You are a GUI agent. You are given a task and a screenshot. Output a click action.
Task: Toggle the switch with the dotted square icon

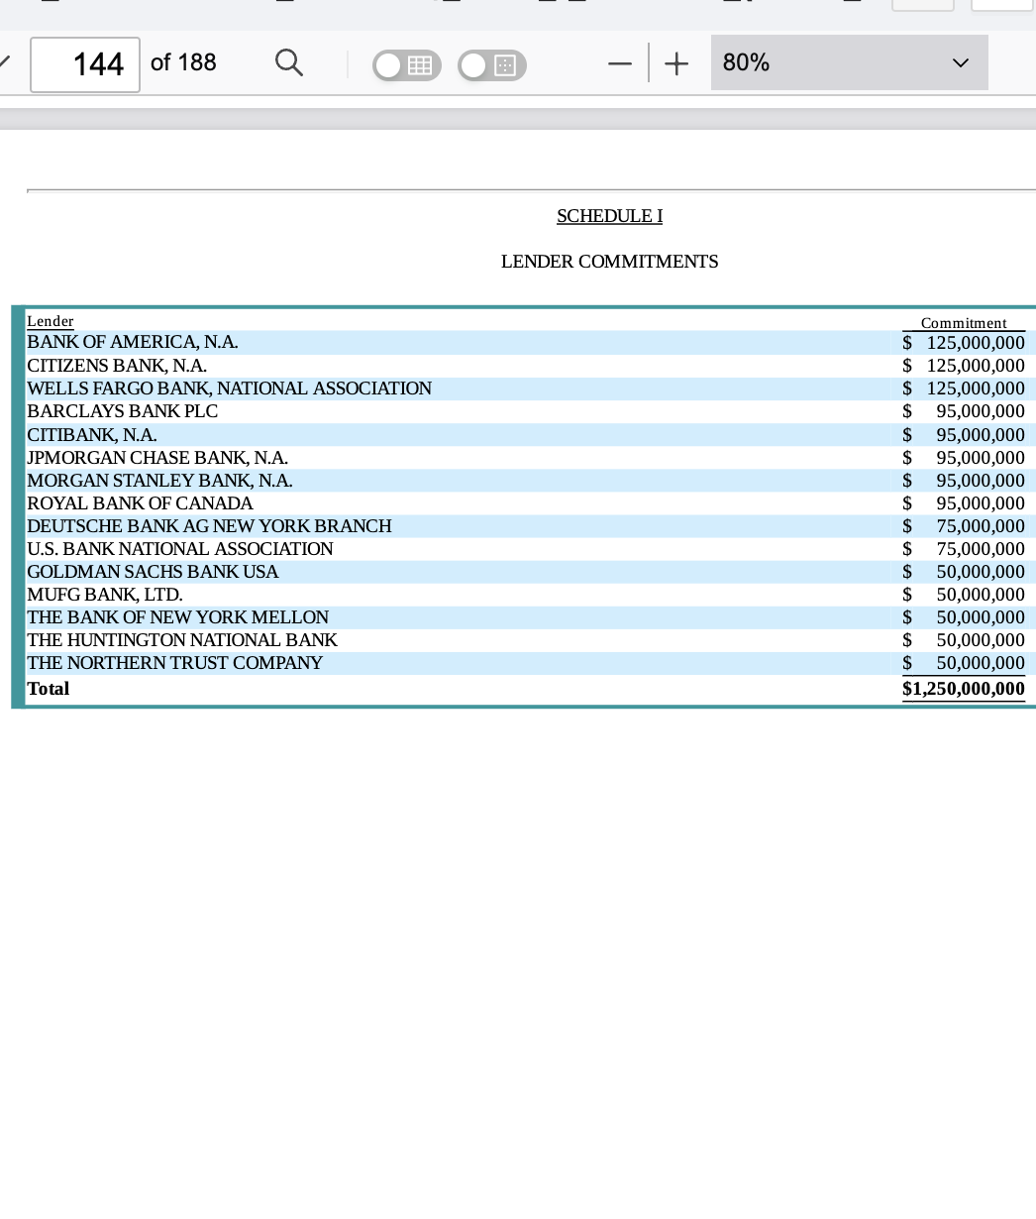pos(492,65)
